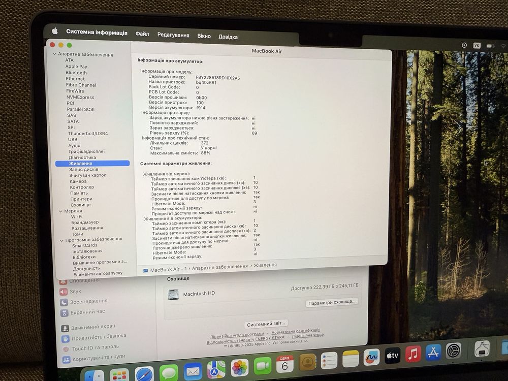Collapse the Мережа section
Screen dimensions: 508x381
click(x=60, y=211)
